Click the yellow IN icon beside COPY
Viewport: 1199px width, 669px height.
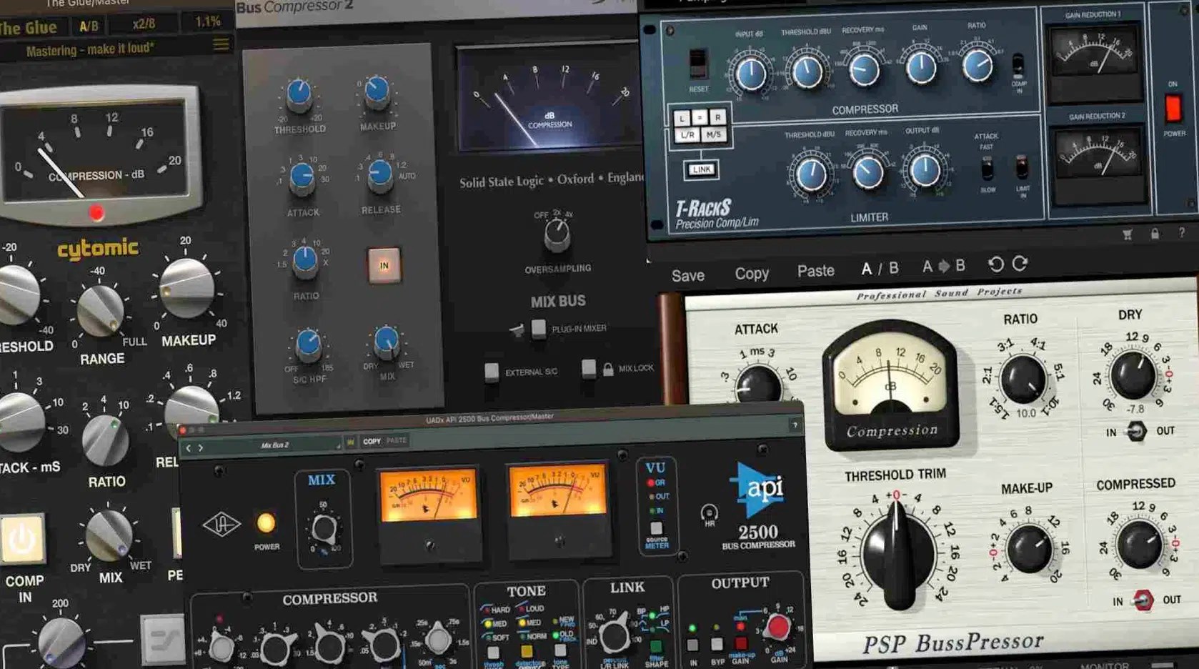pyautogui.click(x=350, y=442)
